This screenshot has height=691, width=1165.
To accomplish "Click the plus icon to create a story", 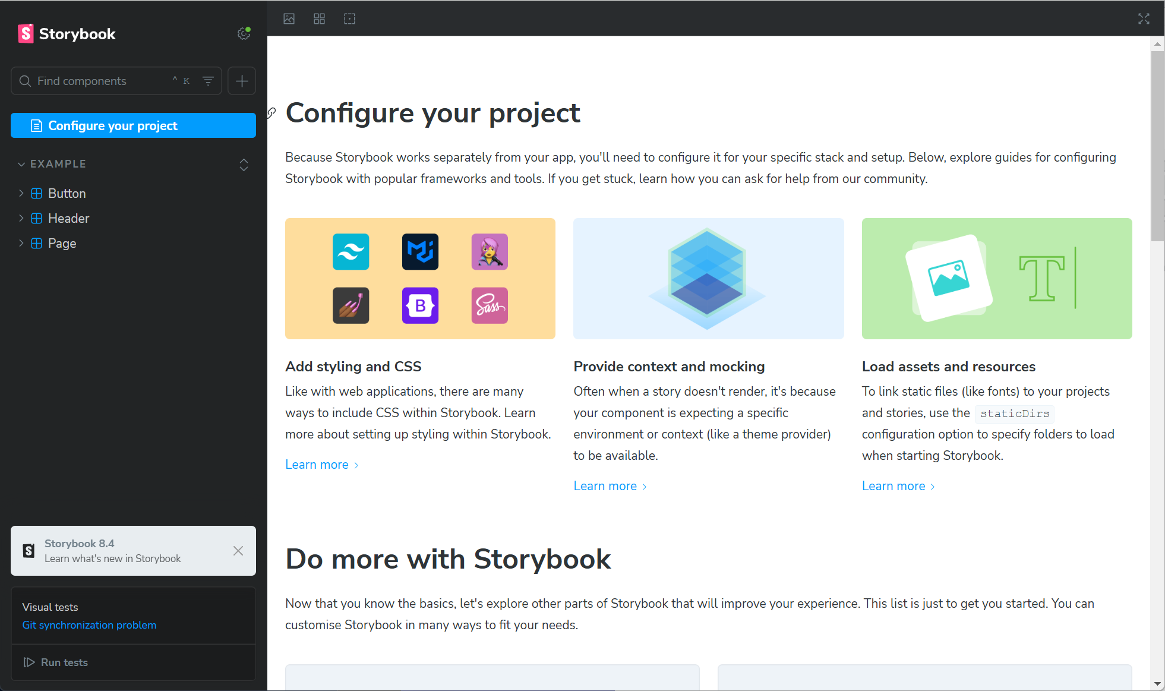I will pyautogui.click(x=242, y=81).
